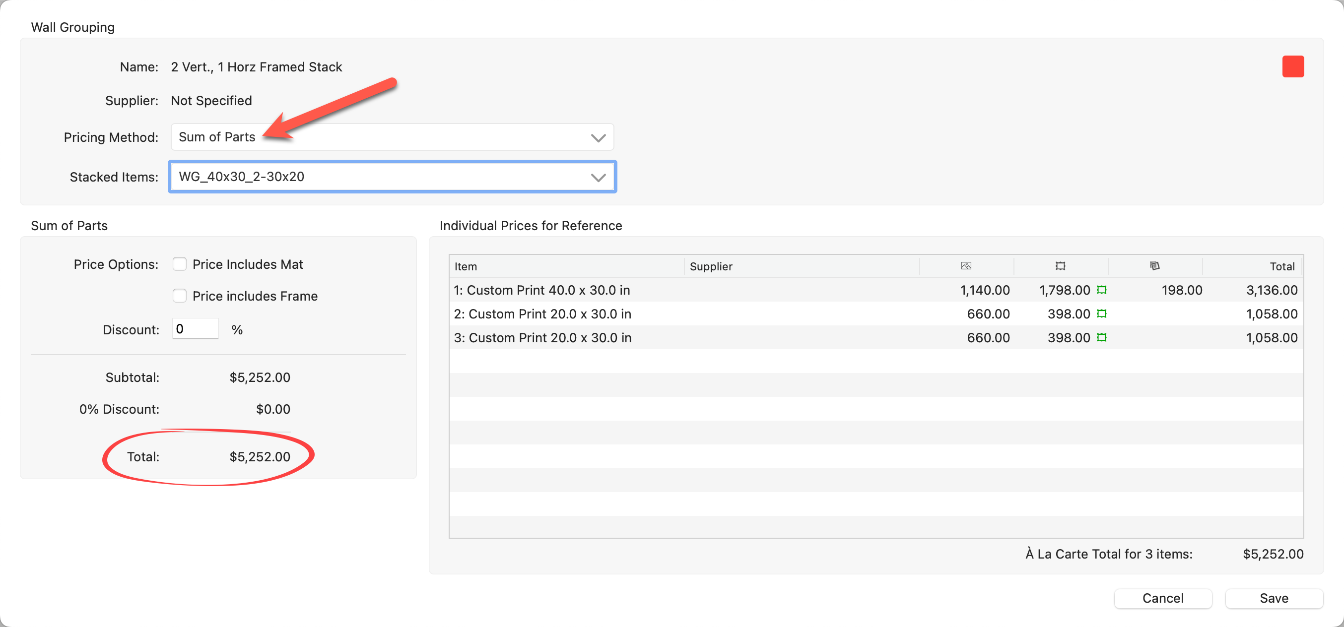Click green frame icon in item 2 row
Screen dimensions: 1344x627
click(1101, 314)
